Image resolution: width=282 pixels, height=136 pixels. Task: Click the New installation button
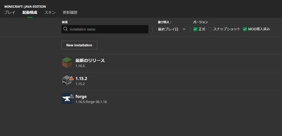click(79, 45)
